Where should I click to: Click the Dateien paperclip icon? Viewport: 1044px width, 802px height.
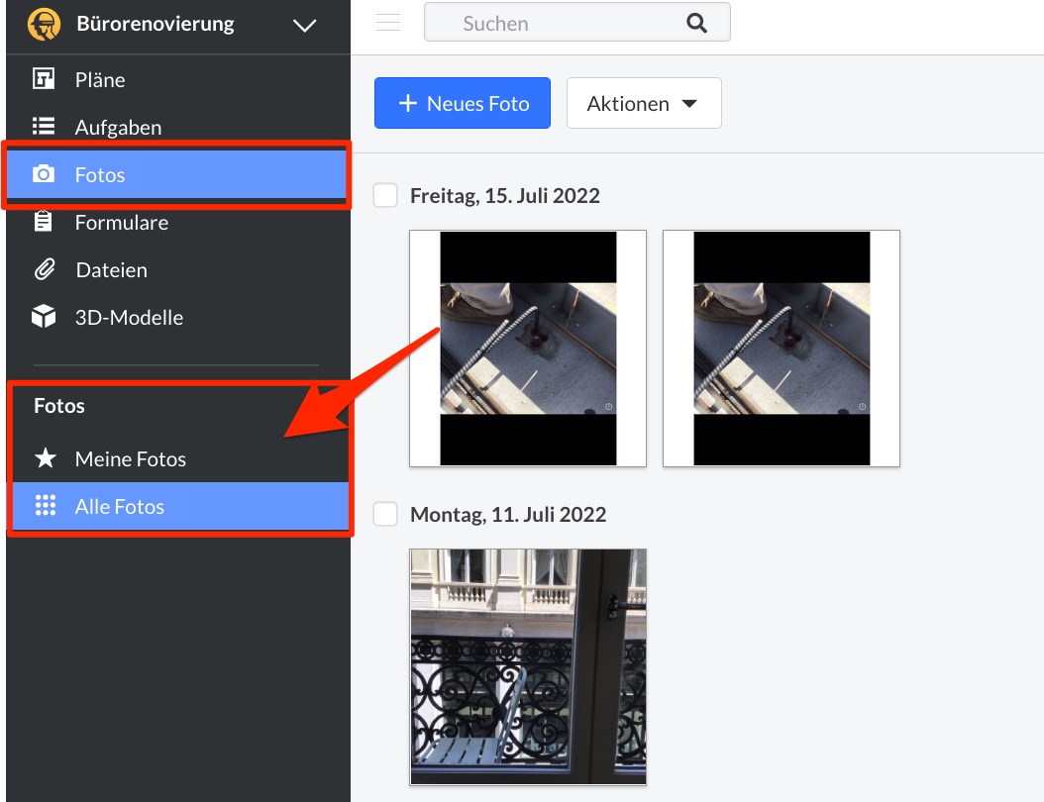click(x=44, y=269)
